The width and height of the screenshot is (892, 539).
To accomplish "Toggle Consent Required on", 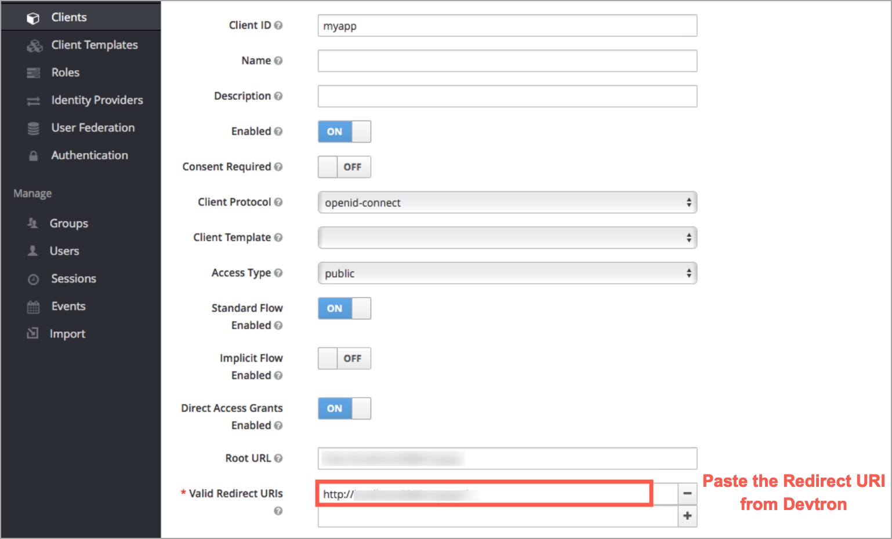I will [x=344, y=167].
